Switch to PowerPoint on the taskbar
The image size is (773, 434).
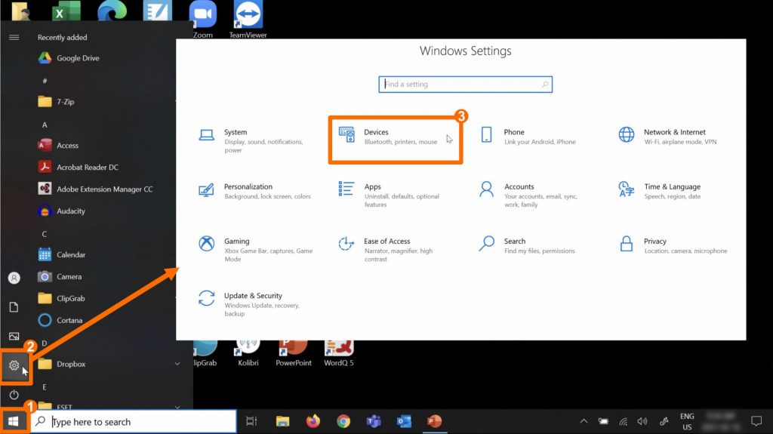(434, 421)
